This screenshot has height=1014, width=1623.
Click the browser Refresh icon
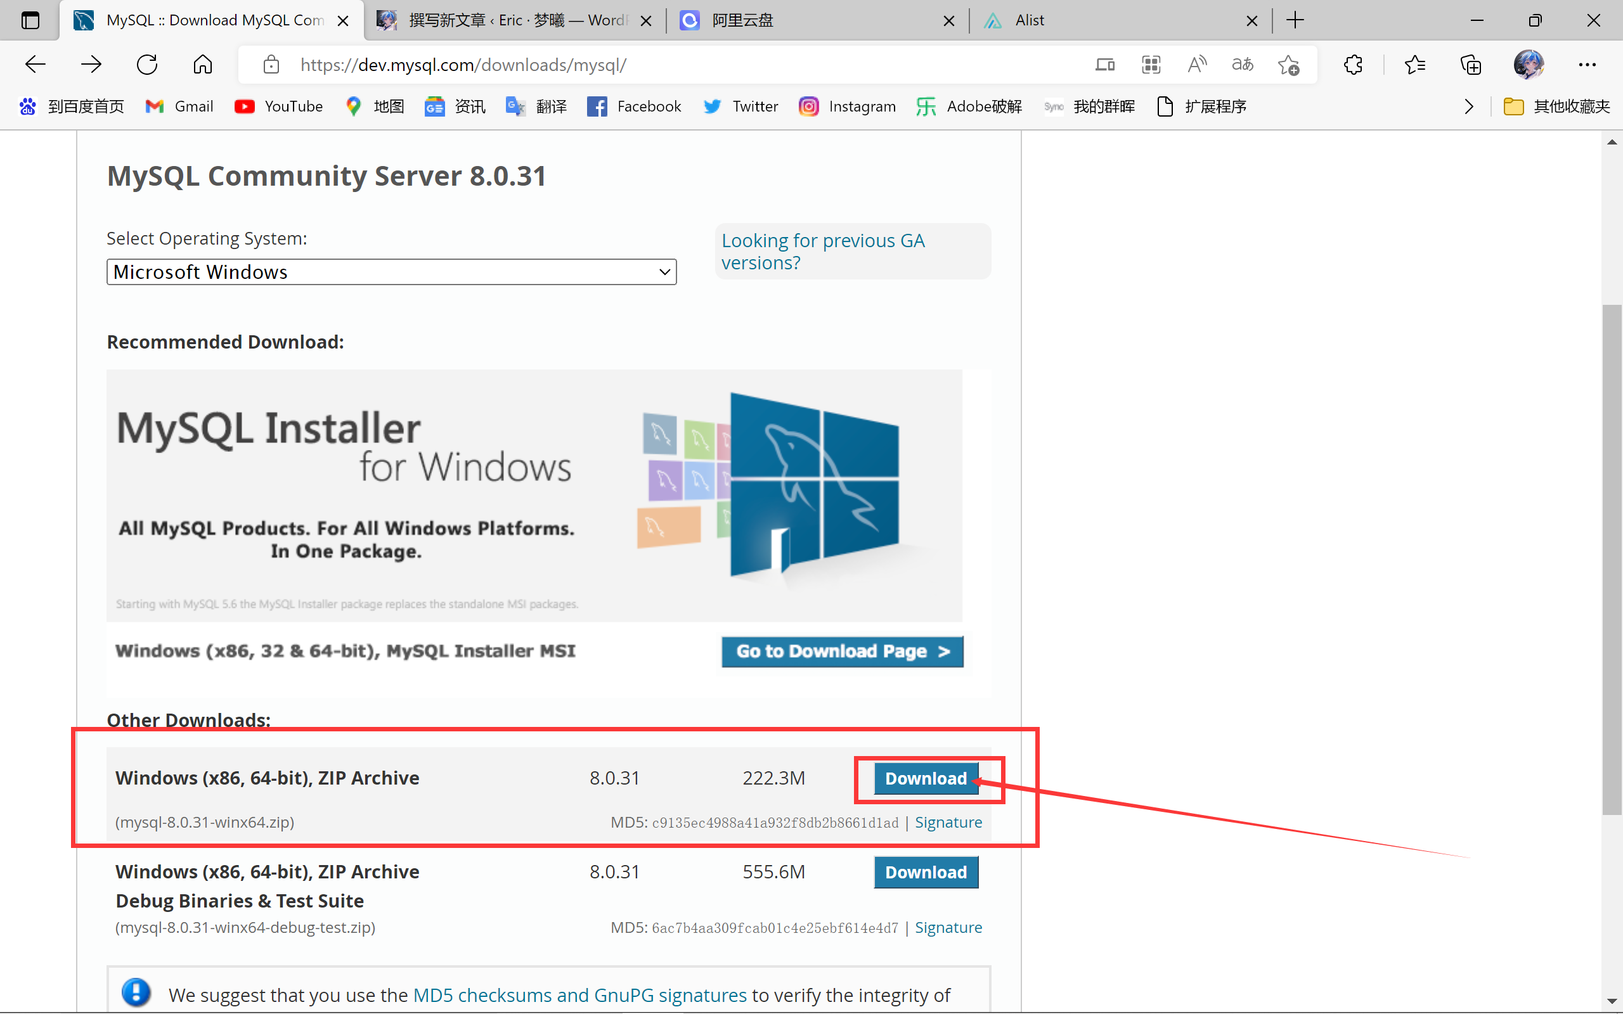coord(147,65)
